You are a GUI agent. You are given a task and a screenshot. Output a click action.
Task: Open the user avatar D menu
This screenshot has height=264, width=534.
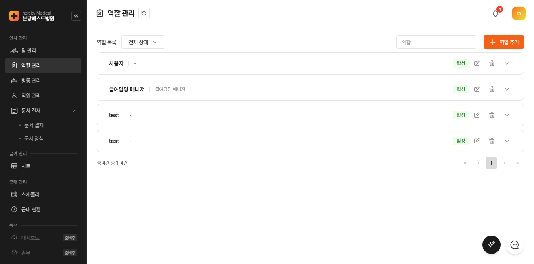point(519,13)
